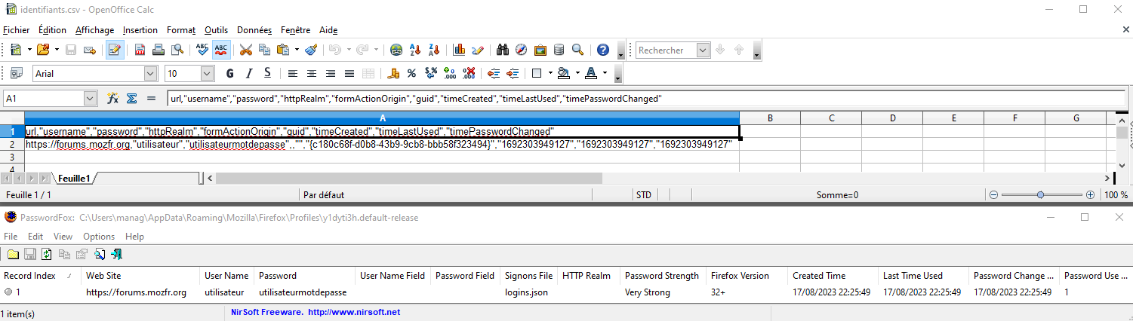Sort by Password Strength column header
The height and width of the screenshot is (321, 1133).
click(662, 275)
